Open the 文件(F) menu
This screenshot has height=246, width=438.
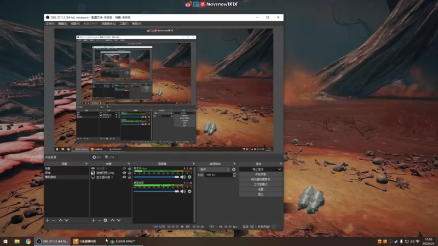[50, 24]
